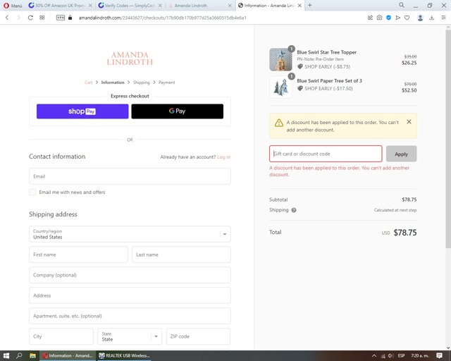Screen dimensions: 451x361
Task: Click the Shipping help question mark icon
Action: pyautogui.click(x=294, y=210)
